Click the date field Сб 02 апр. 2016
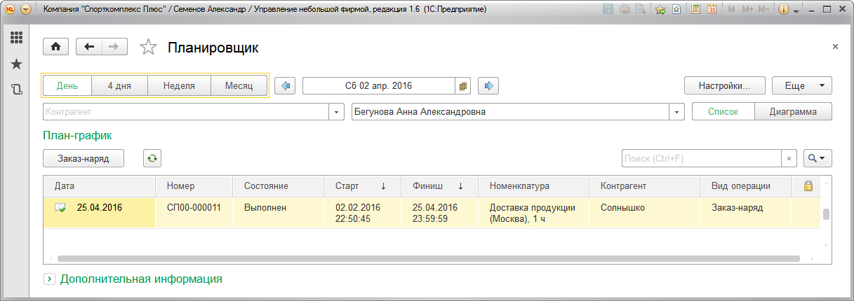Viewport: 854px width, 301px height. pyautogui.click(x=379, y=86)
